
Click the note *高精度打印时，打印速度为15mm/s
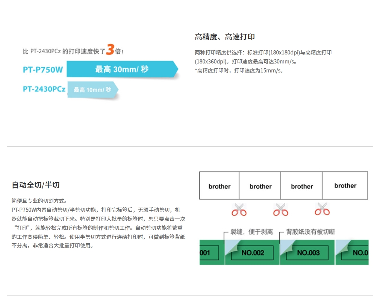pyautogui.click(x=239, y=71)
